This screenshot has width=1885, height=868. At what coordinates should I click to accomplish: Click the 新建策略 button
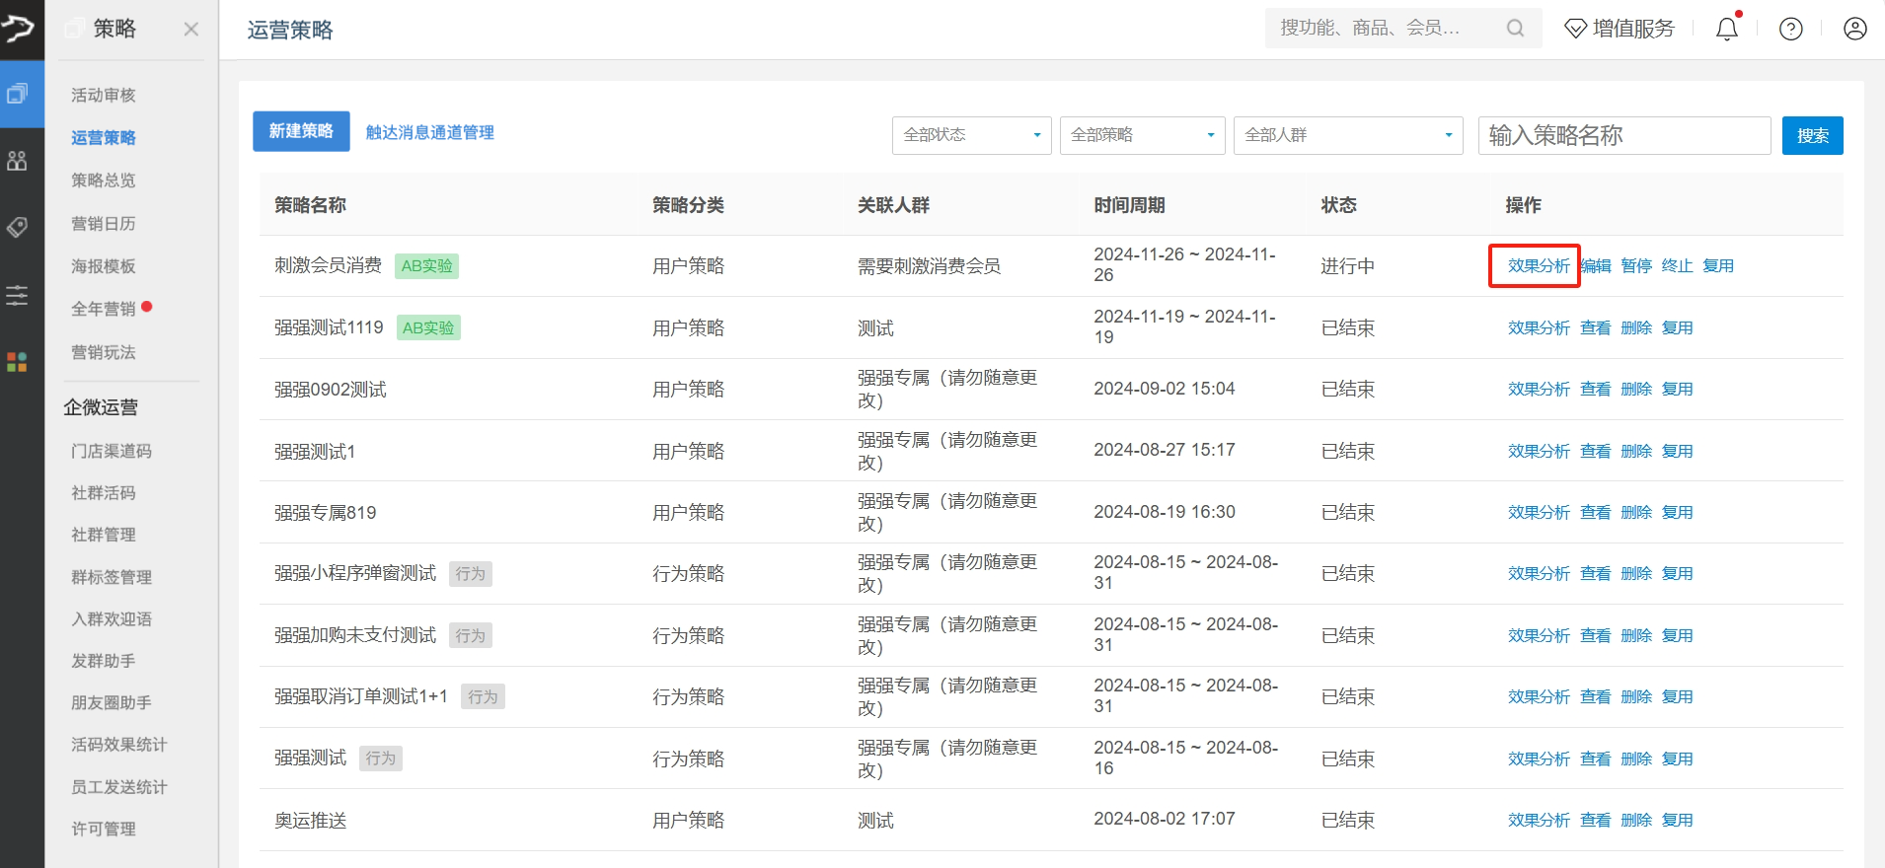[301, 131]
